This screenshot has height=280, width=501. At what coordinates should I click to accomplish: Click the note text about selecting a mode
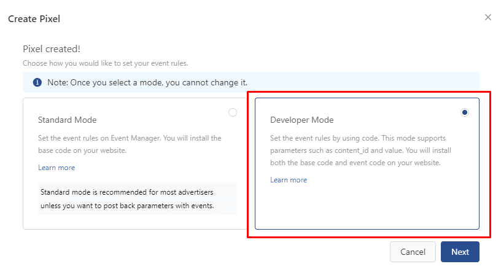(x=147, y=82)
